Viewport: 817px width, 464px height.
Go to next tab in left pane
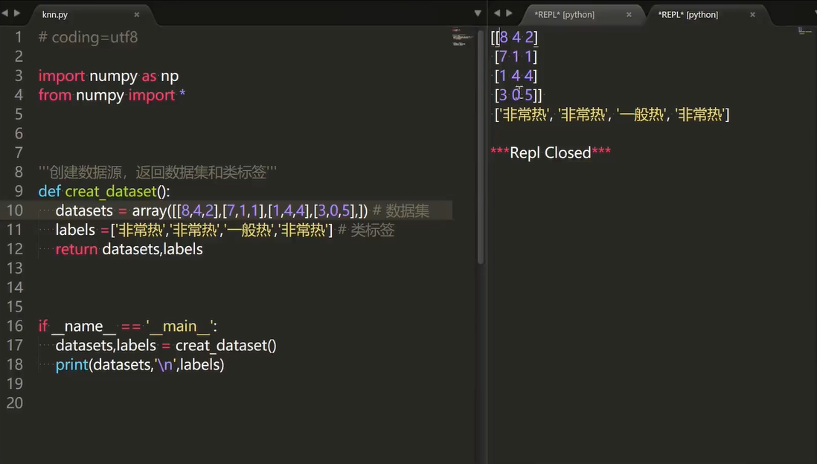click(17, 13)
